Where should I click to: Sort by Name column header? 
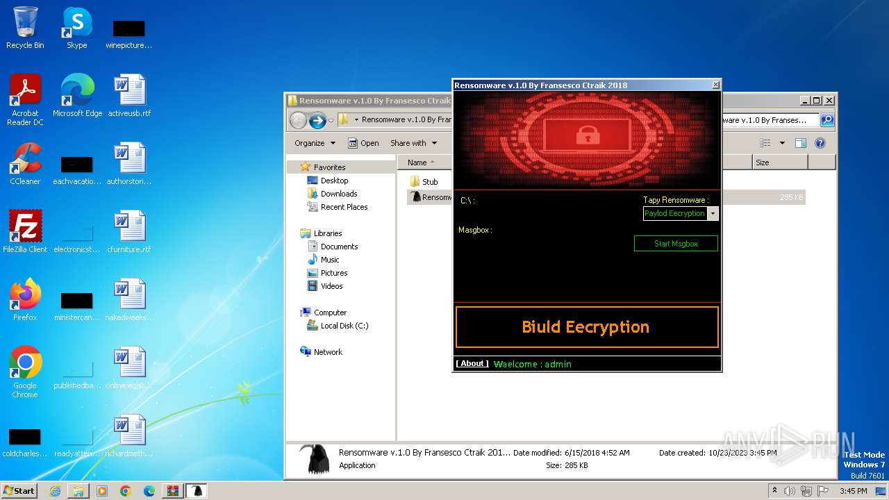click(x=425, y=162)
